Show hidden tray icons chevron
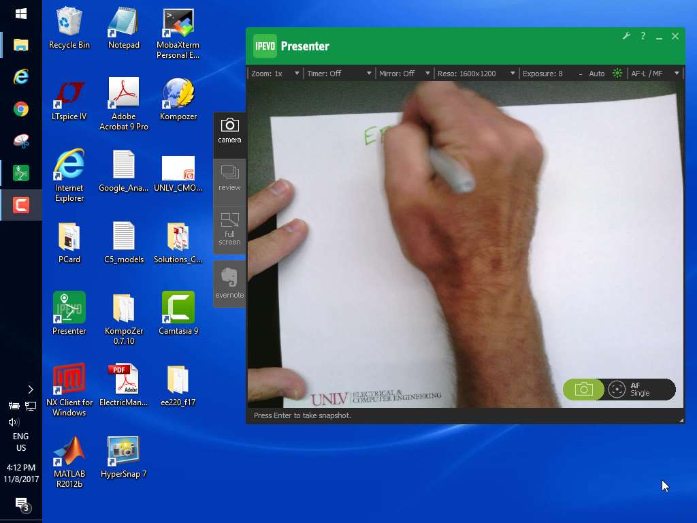This screenshot has height=523, width=697. 30,390
